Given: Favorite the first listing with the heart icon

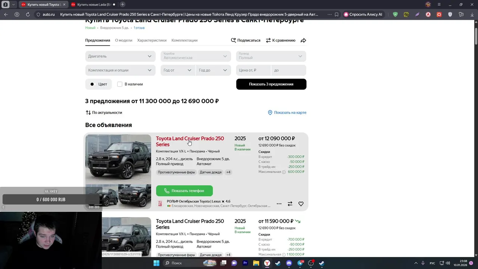Looking at the screenshot, I should point(301,204).
